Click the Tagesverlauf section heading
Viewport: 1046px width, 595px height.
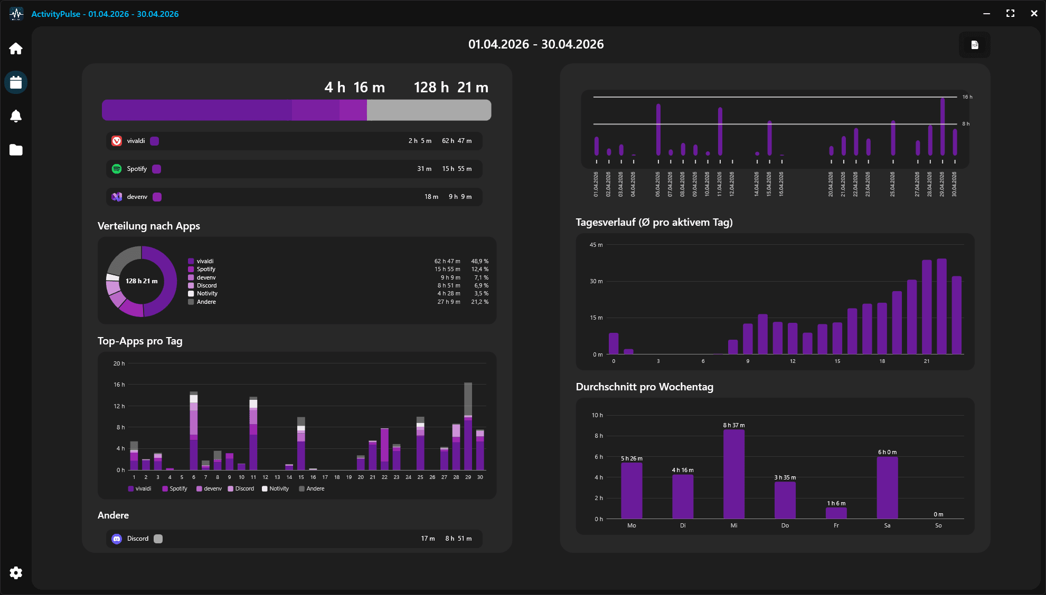(x=654, y=222)
